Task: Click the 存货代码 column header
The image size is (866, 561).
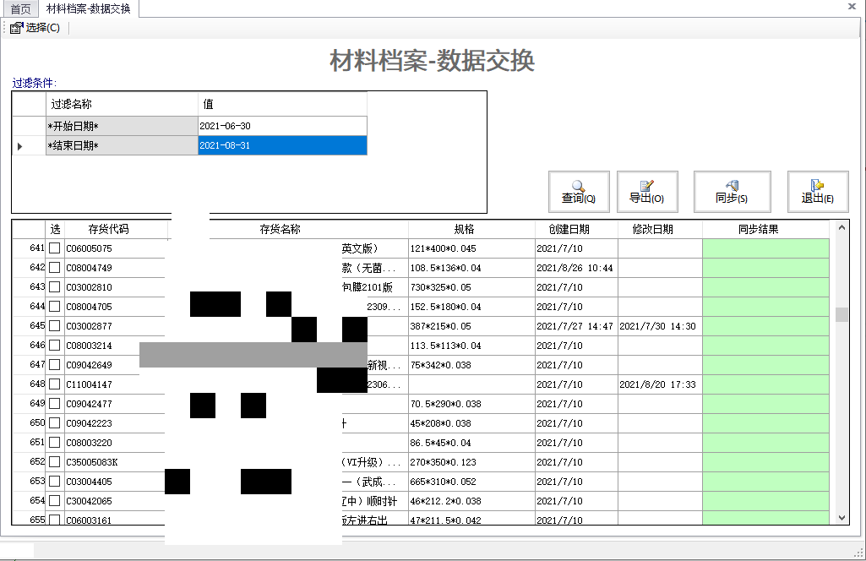Action: point(108,229)
